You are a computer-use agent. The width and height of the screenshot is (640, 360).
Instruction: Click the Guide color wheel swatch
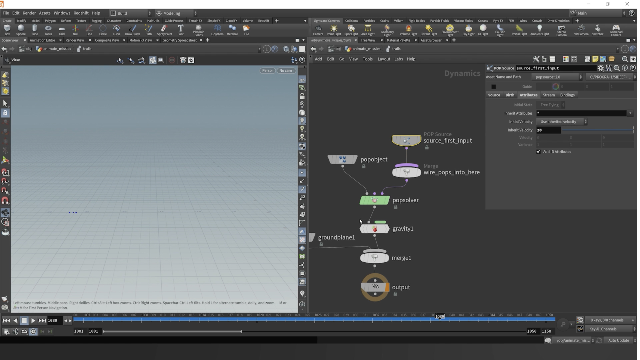pos(555,87)
